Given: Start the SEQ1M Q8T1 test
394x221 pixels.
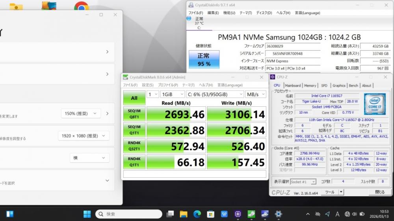Looking at the screenshot, I should click(x=134, y=114).
